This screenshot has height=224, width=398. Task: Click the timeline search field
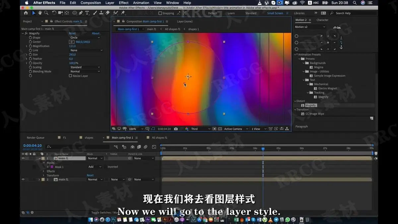tap(78, 147)
